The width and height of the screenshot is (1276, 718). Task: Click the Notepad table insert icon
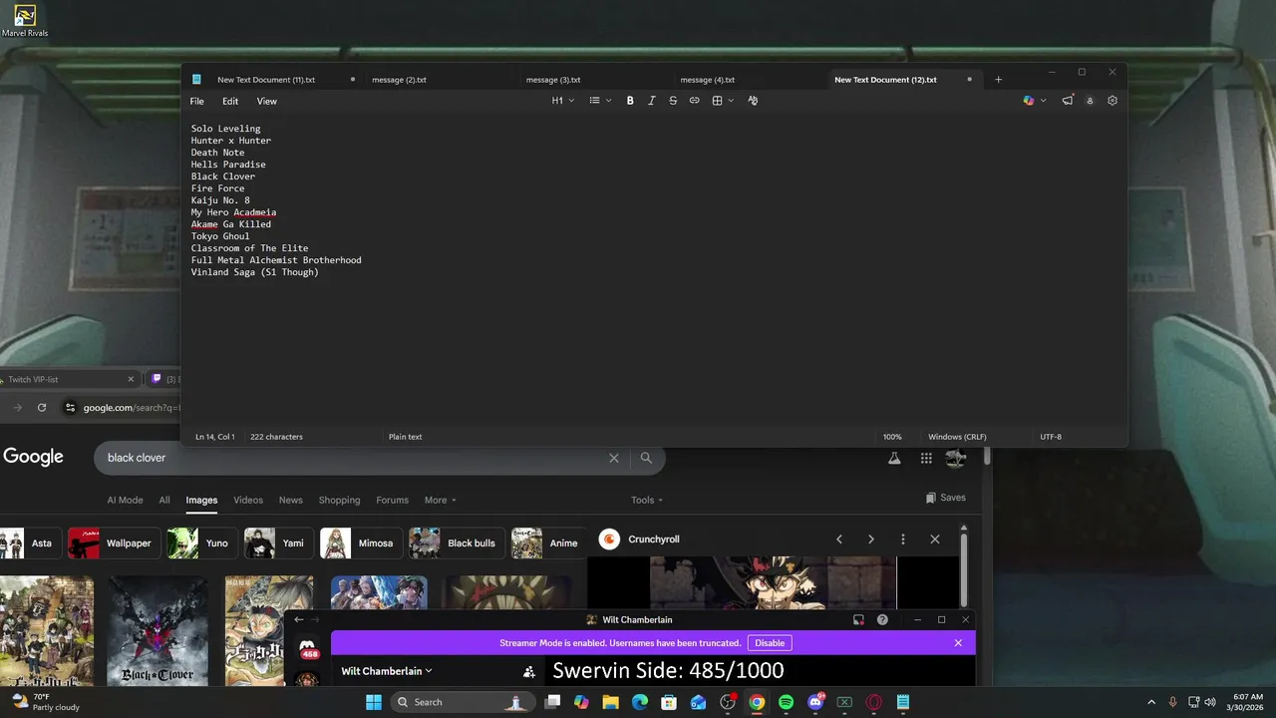tap(717, 101)
